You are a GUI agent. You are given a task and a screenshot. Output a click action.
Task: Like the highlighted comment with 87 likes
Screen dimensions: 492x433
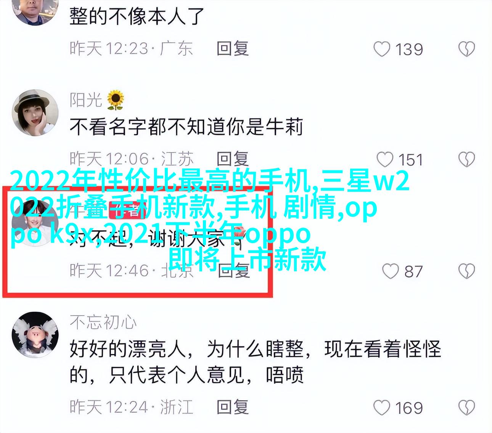coord(391,271)
